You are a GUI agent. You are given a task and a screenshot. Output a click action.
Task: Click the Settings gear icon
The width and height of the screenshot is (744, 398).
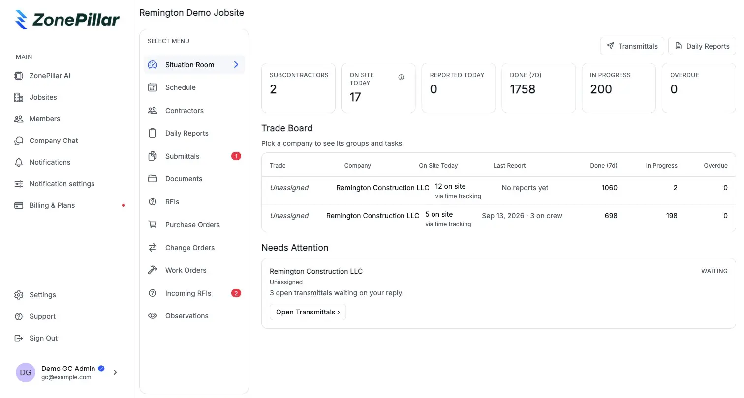(x=19, y=295)
